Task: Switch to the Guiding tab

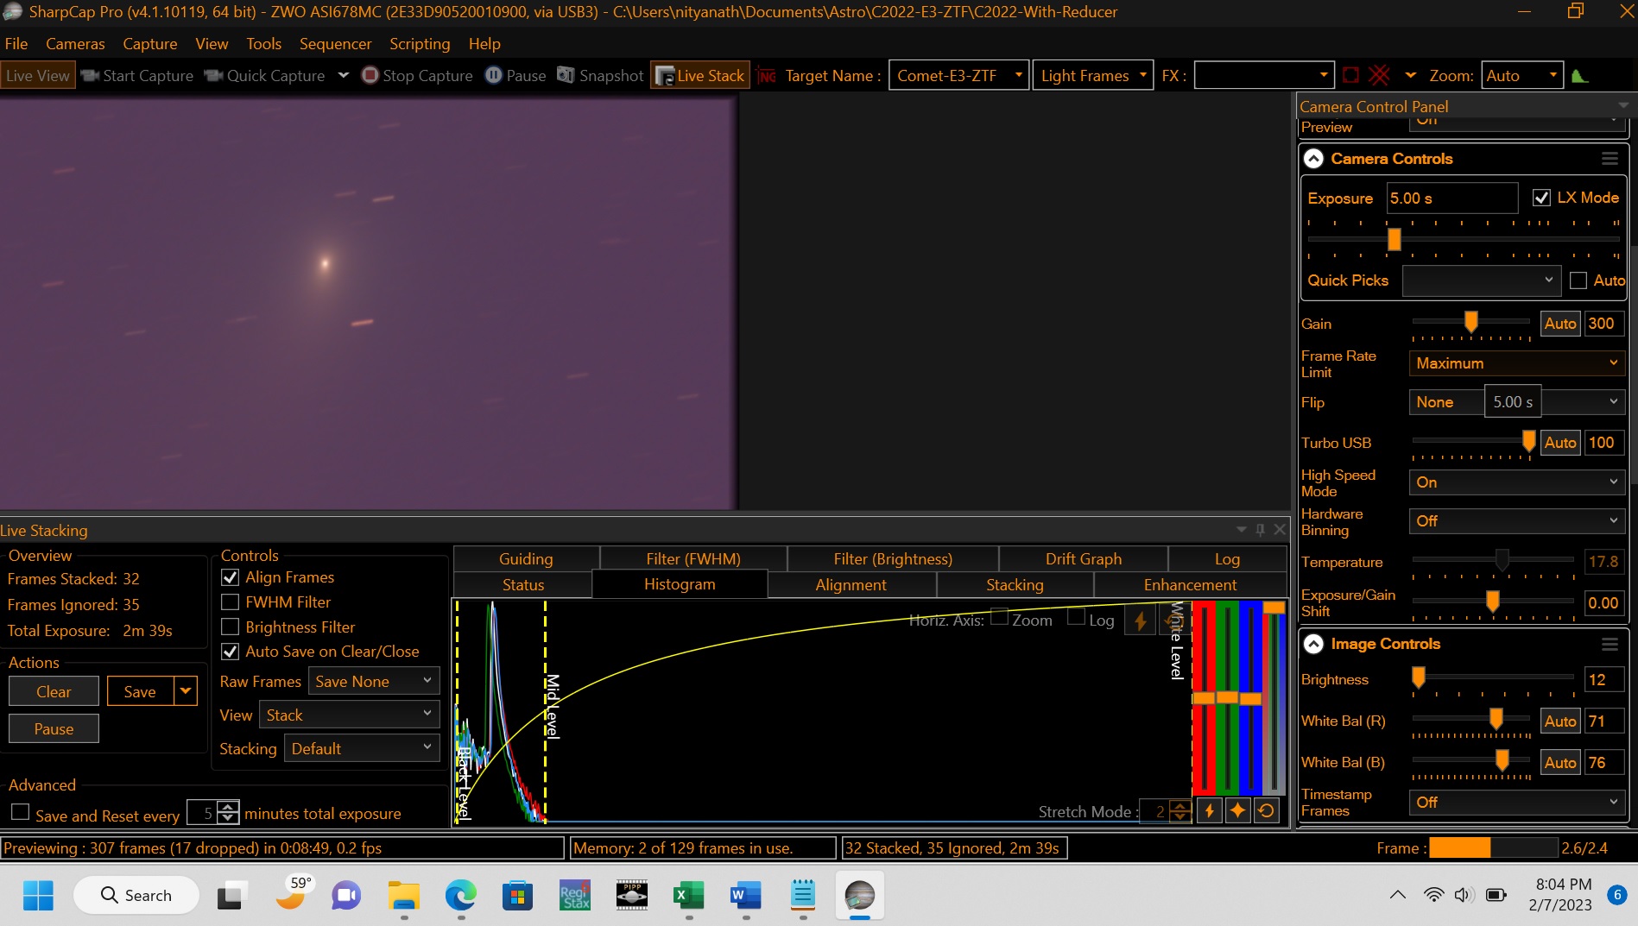Action: tap(526, 559)
